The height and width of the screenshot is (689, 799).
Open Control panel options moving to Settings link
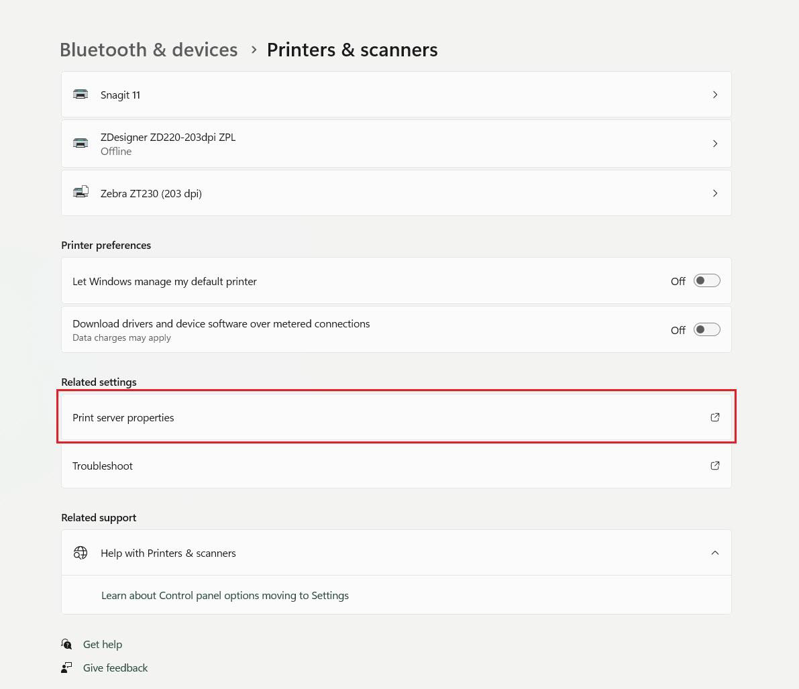click(225, 595)
